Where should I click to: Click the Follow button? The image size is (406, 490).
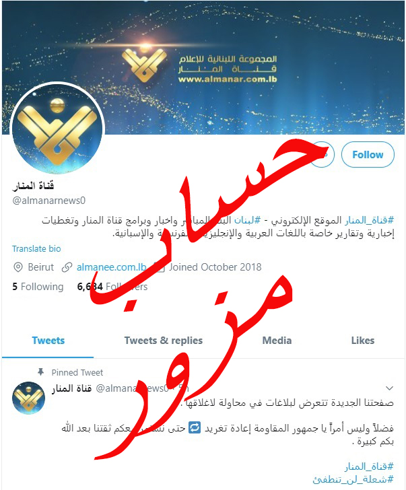click(368, 154)
